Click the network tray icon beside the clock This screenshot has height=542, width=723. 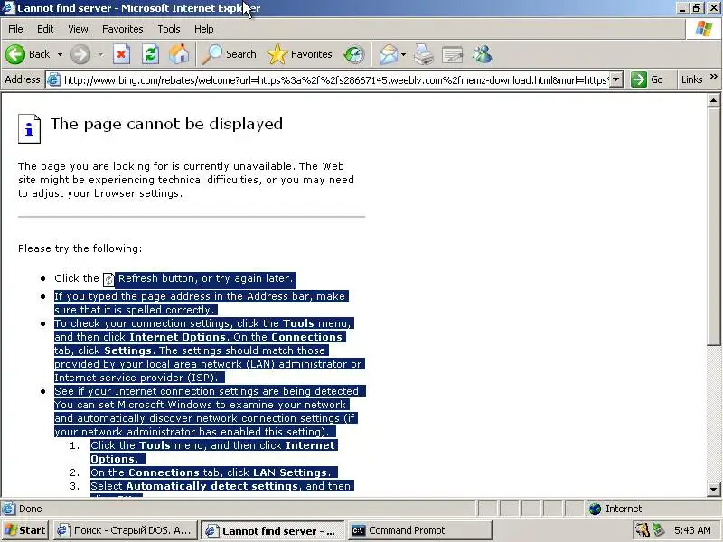tap(659, 530)
